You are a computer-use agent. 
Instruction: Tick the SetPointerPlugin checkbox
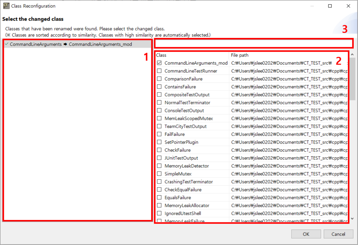coord(159,142)
